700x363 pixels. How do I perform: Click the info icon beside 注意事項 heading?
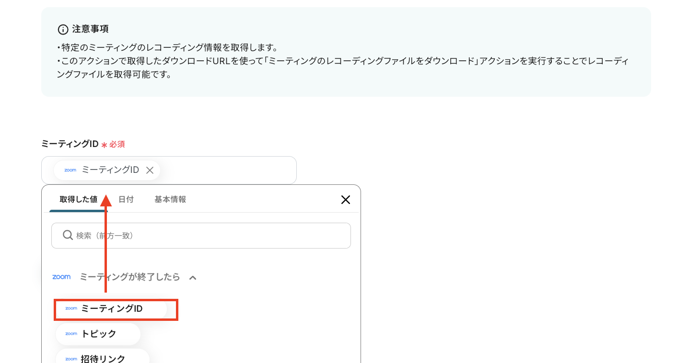point(62,29)
